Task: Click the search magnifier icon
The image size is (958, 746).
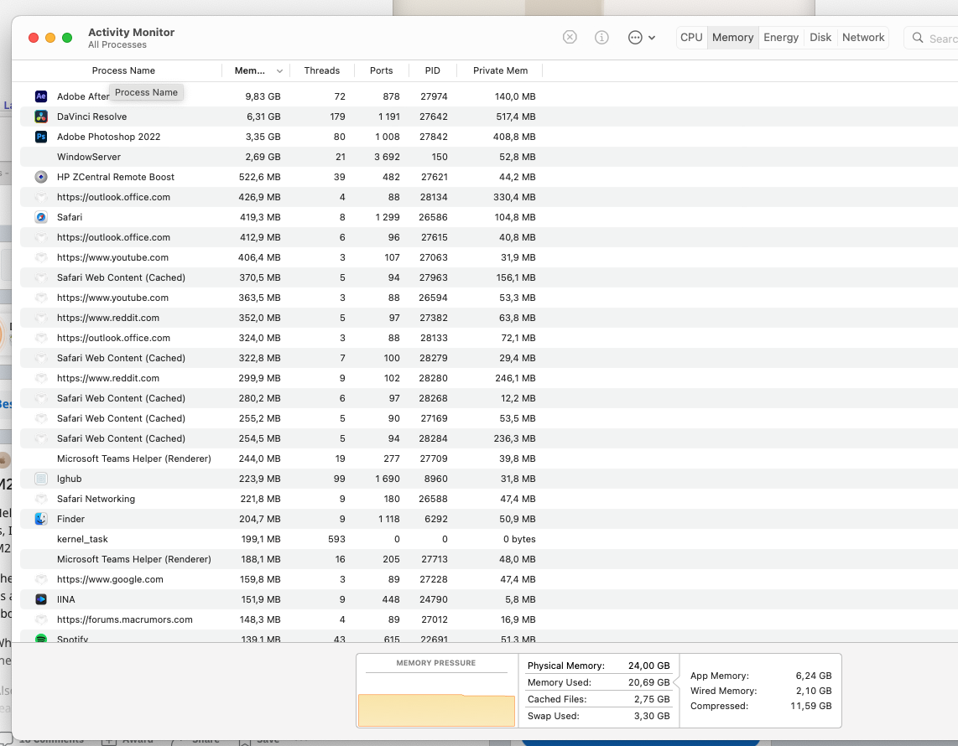Action: (918, 38)
